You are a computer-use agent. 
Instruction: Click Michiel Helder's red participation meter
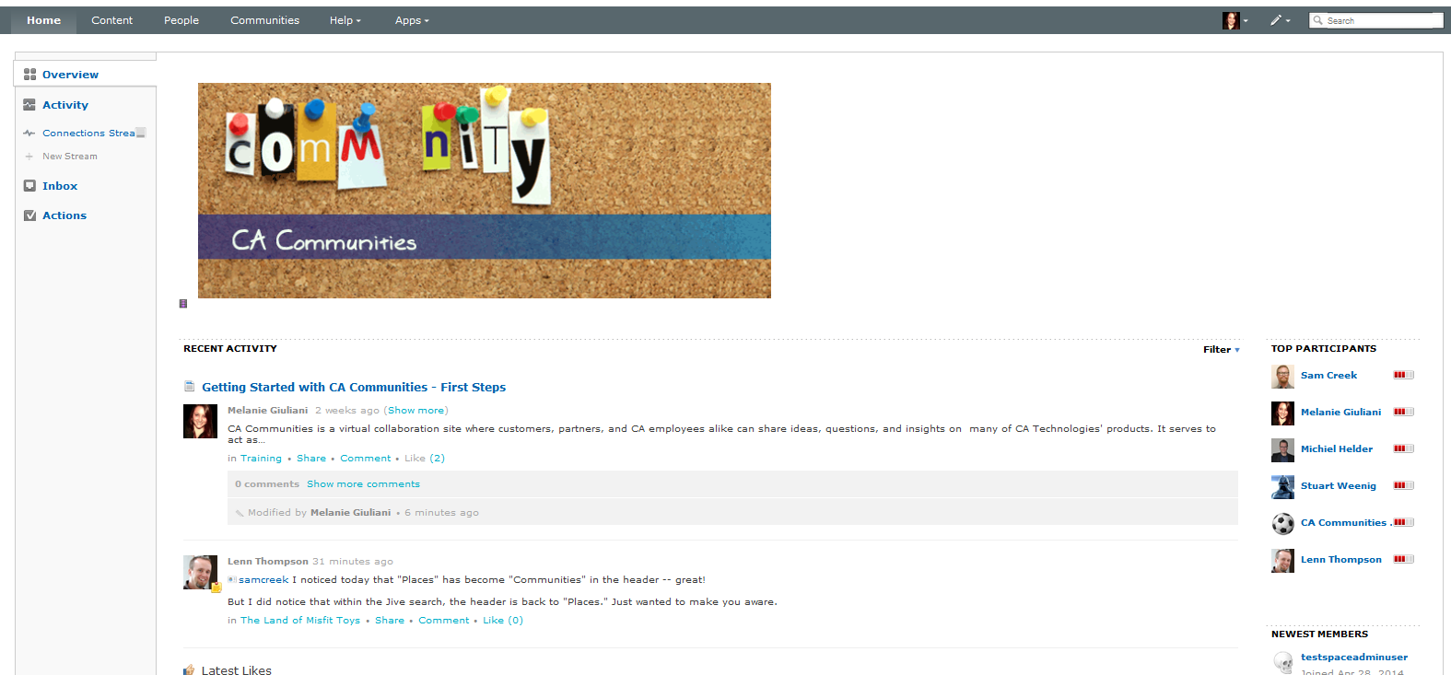click(1403, 448)
